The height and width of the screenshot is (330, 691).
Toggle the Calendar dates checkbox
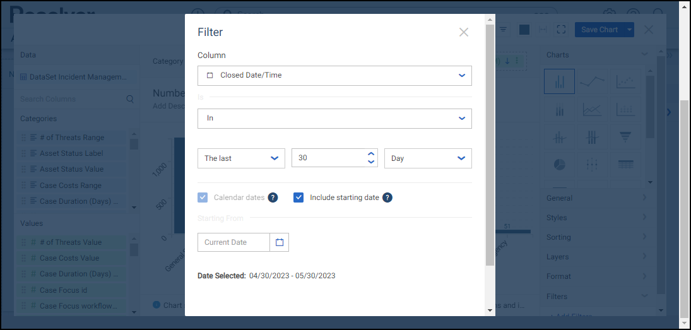point(203,197)
